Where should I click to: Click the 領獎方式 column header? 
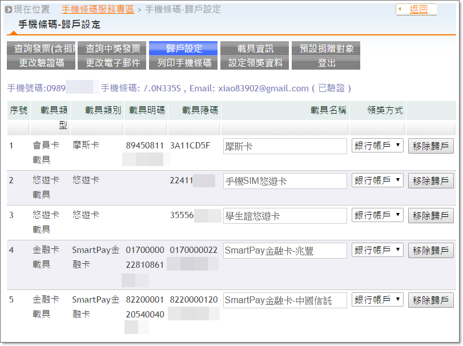[x=385, y=110]
